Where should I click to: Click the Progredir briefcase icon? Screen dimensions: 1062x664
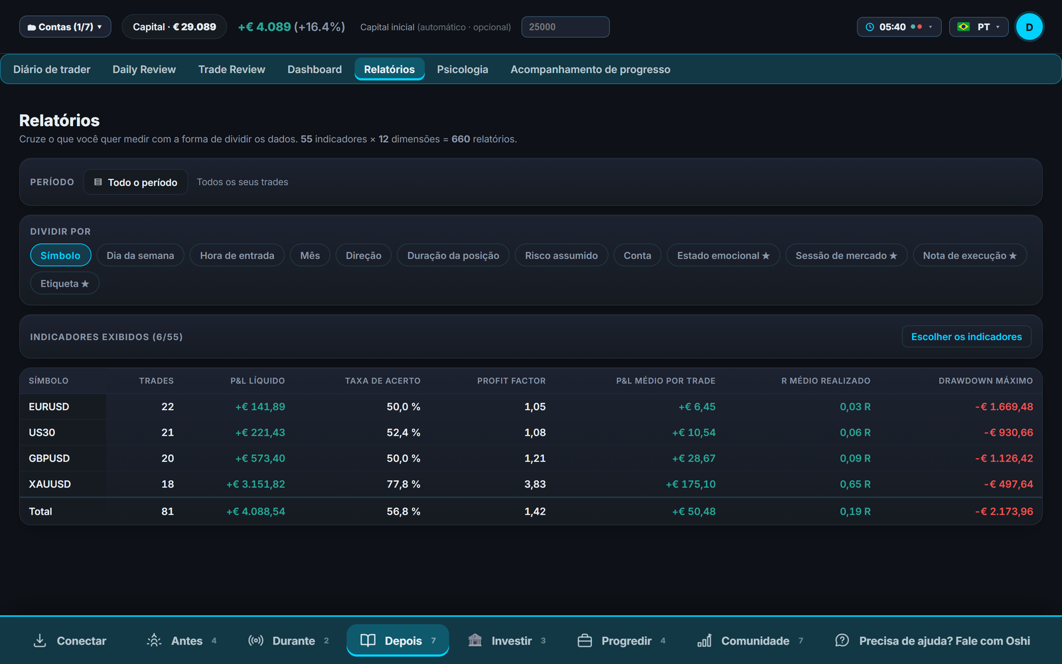(585, 640)
